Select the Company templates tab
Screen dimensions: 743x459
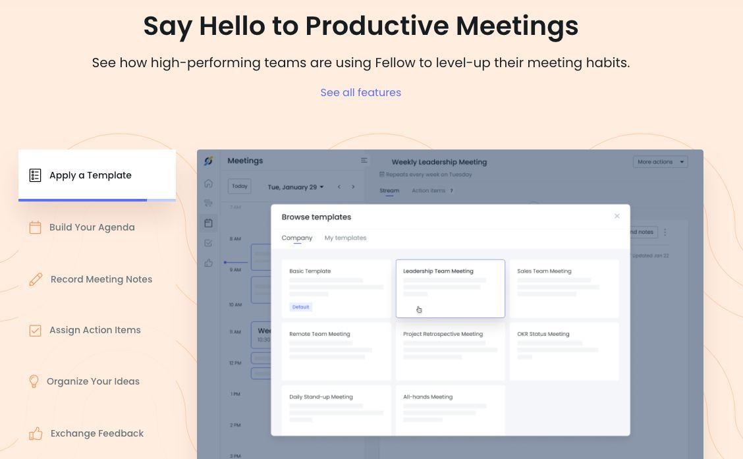(x=297, y=238)
